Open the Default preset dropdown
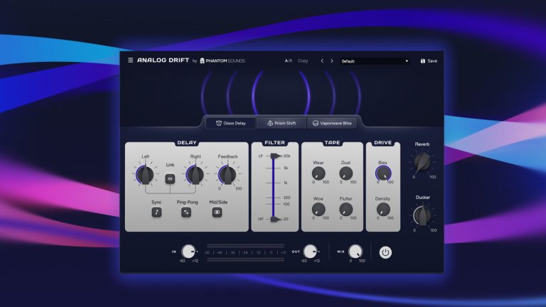The width and height of the screenshot is (546, 307). click(x=375, y=61)
